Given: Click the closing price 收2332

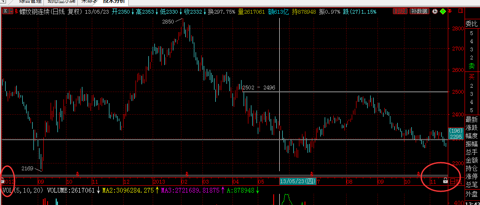Looking at the screenshot, I should point(193,12).
